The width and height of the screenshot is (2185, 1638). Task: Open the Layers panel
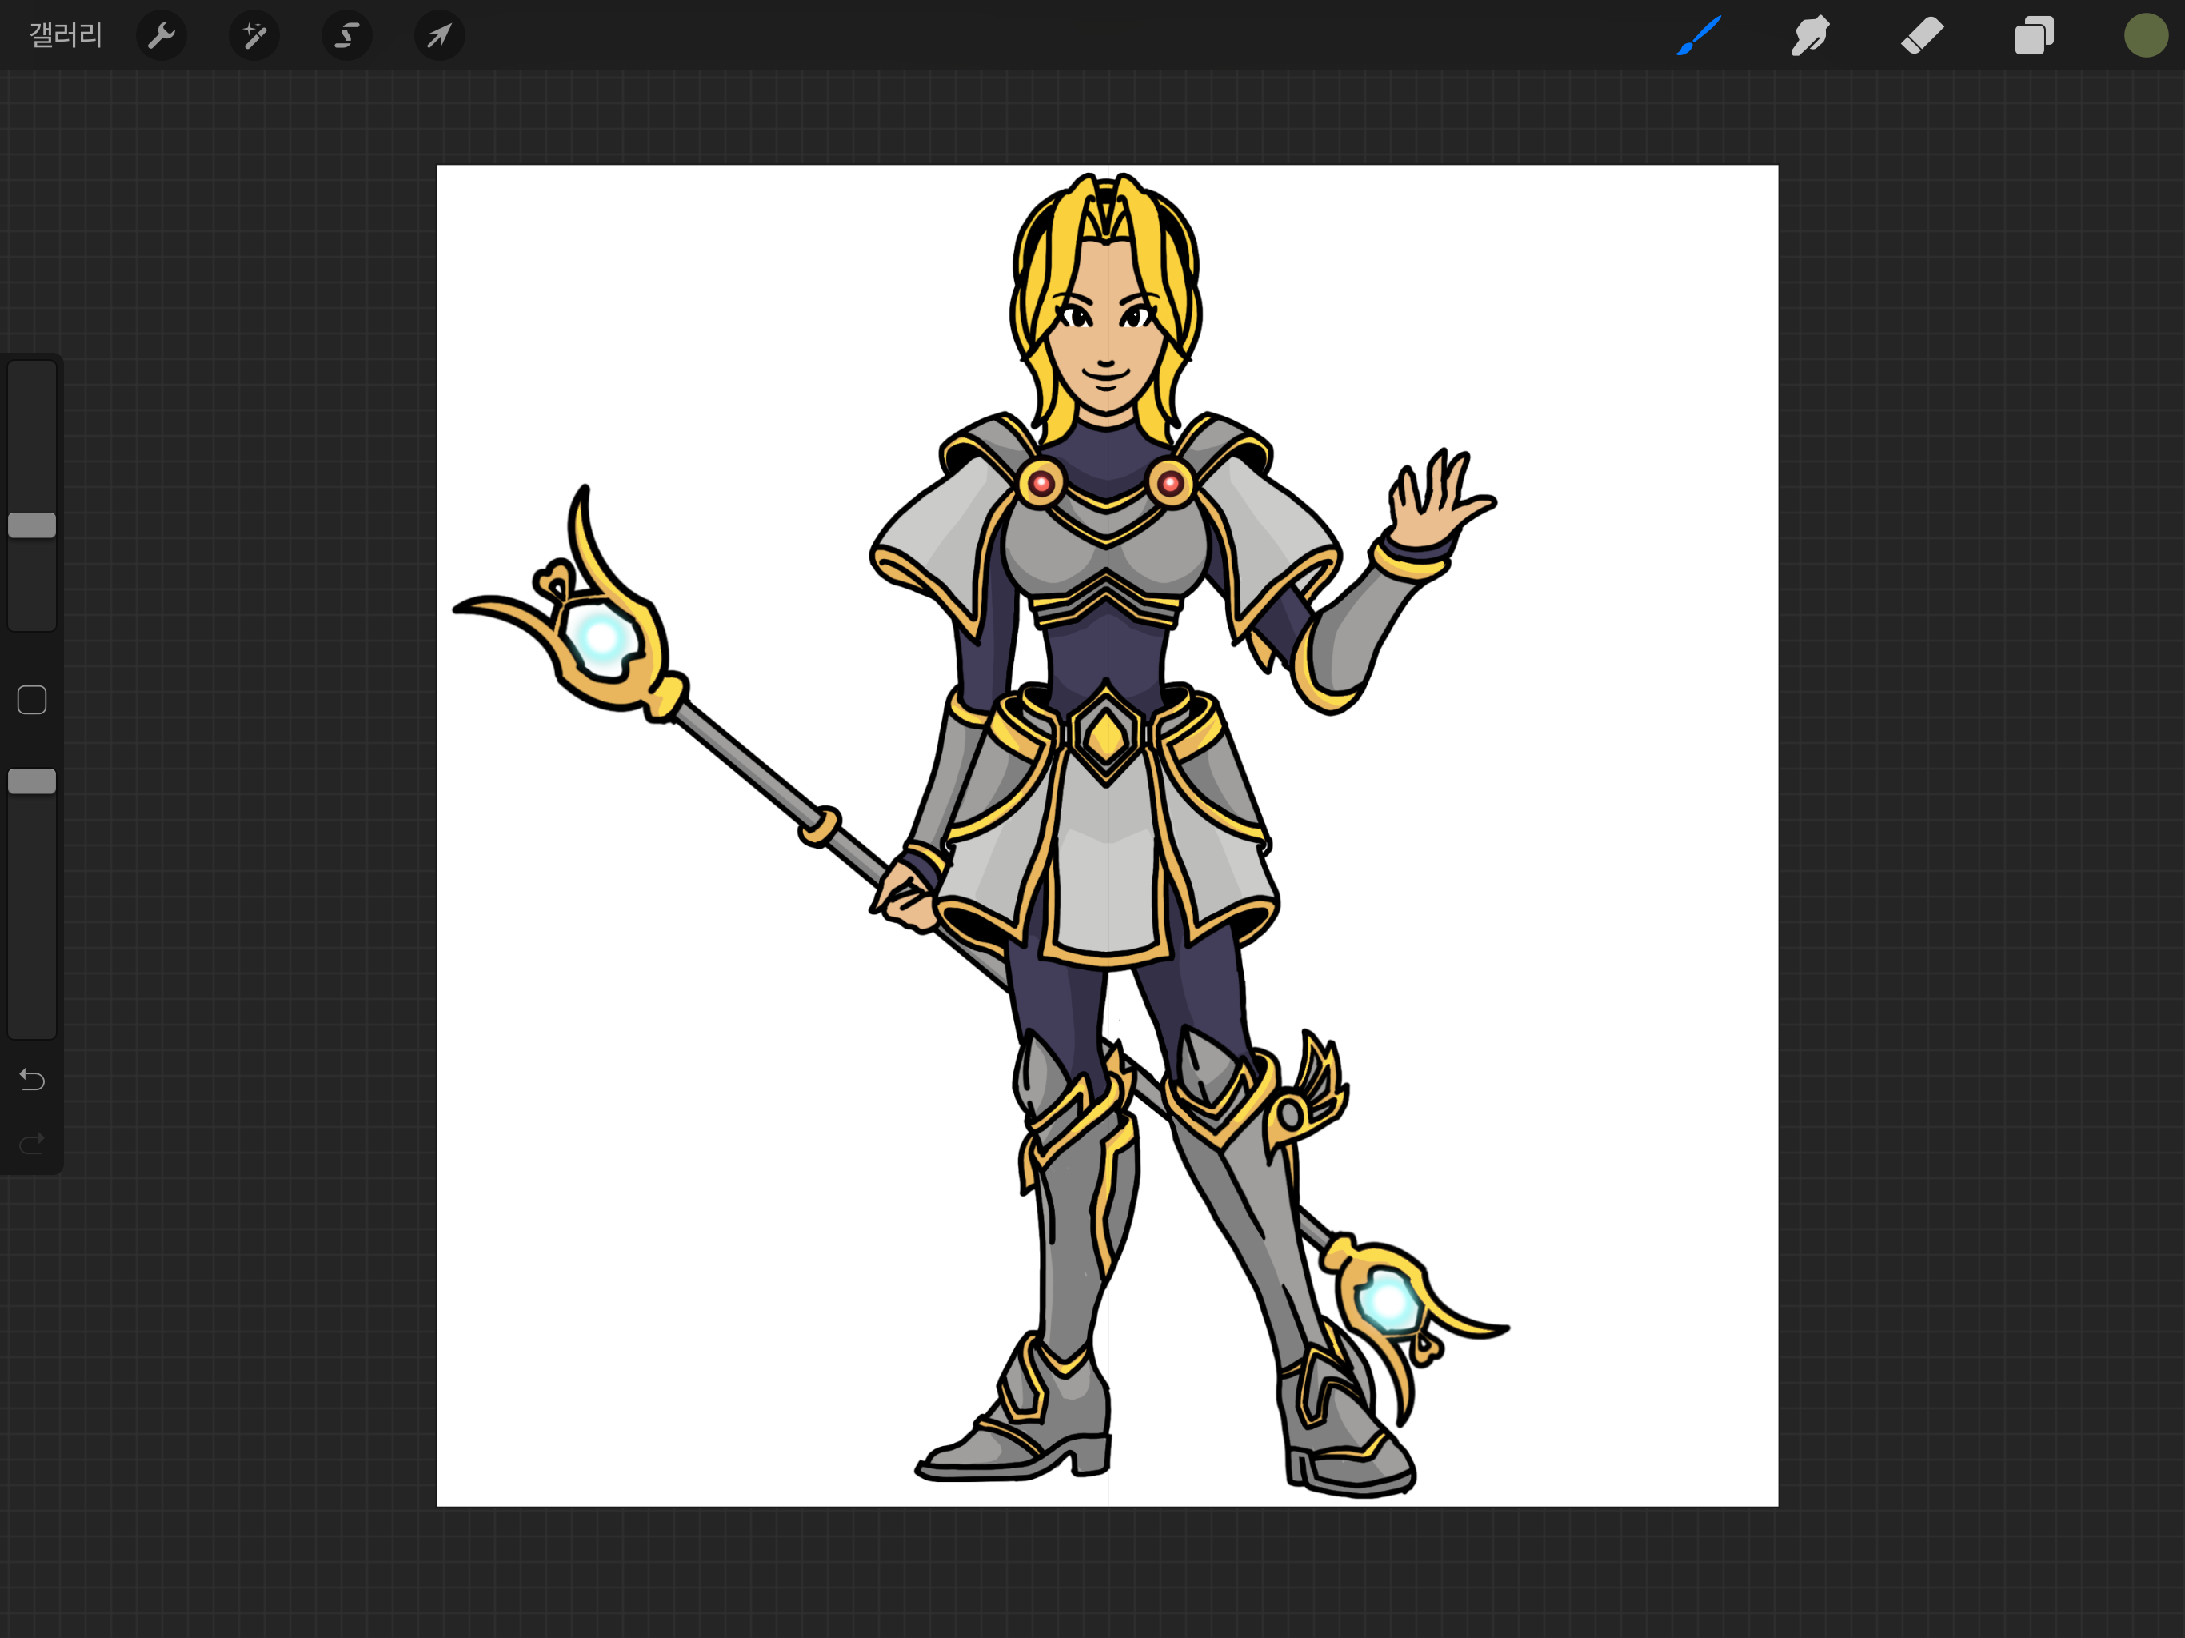(x=2034, y=37)
